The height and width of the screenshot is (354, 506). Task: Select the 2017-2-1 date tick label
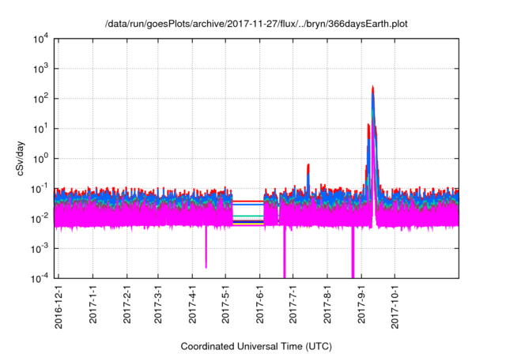tap(126, 308)
